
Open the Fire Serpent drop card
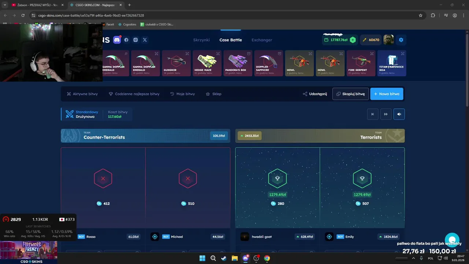tap(361, 63)
